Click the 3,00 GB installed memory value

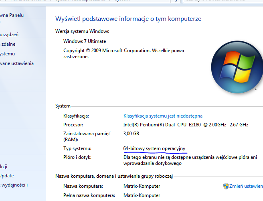131,133
